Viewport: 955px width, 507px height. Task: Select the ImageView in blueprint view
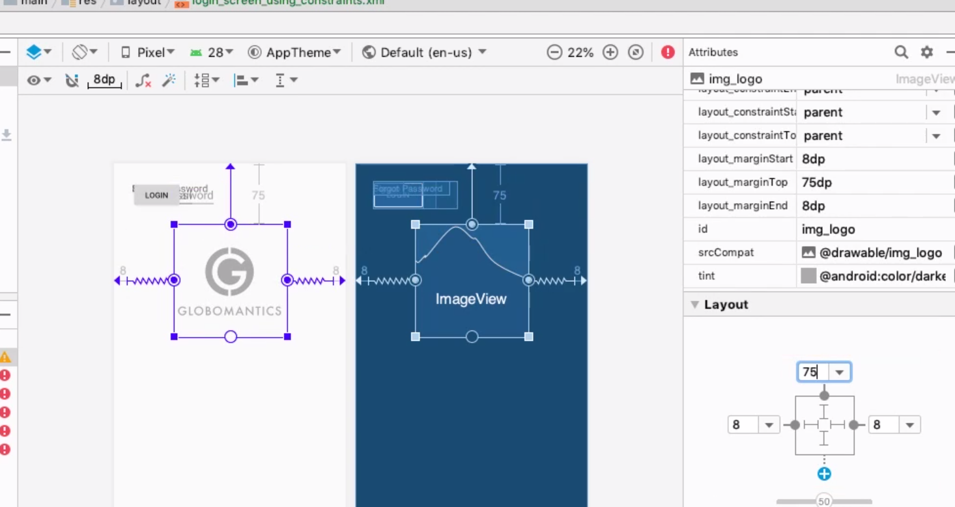472,281
